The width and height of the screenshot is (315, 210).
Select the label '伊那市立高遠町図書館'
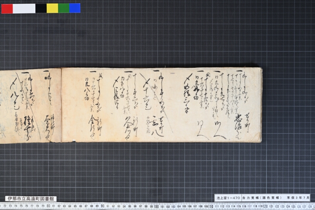pyautogui.click(x=31, y=199)
